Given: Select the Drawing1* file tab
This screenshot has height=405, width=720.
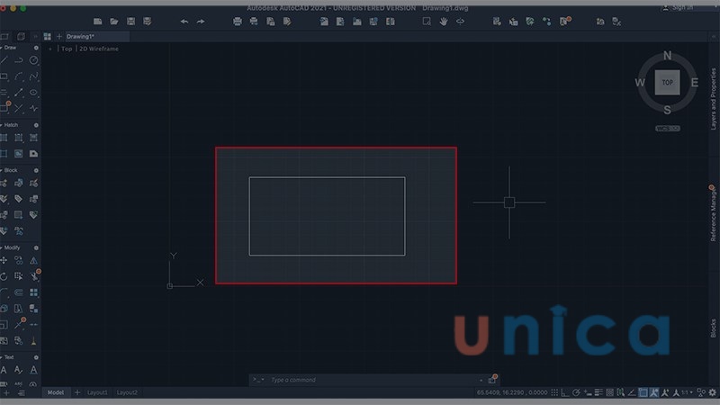Looking at the screenshot, I should (x=96, y=36).
